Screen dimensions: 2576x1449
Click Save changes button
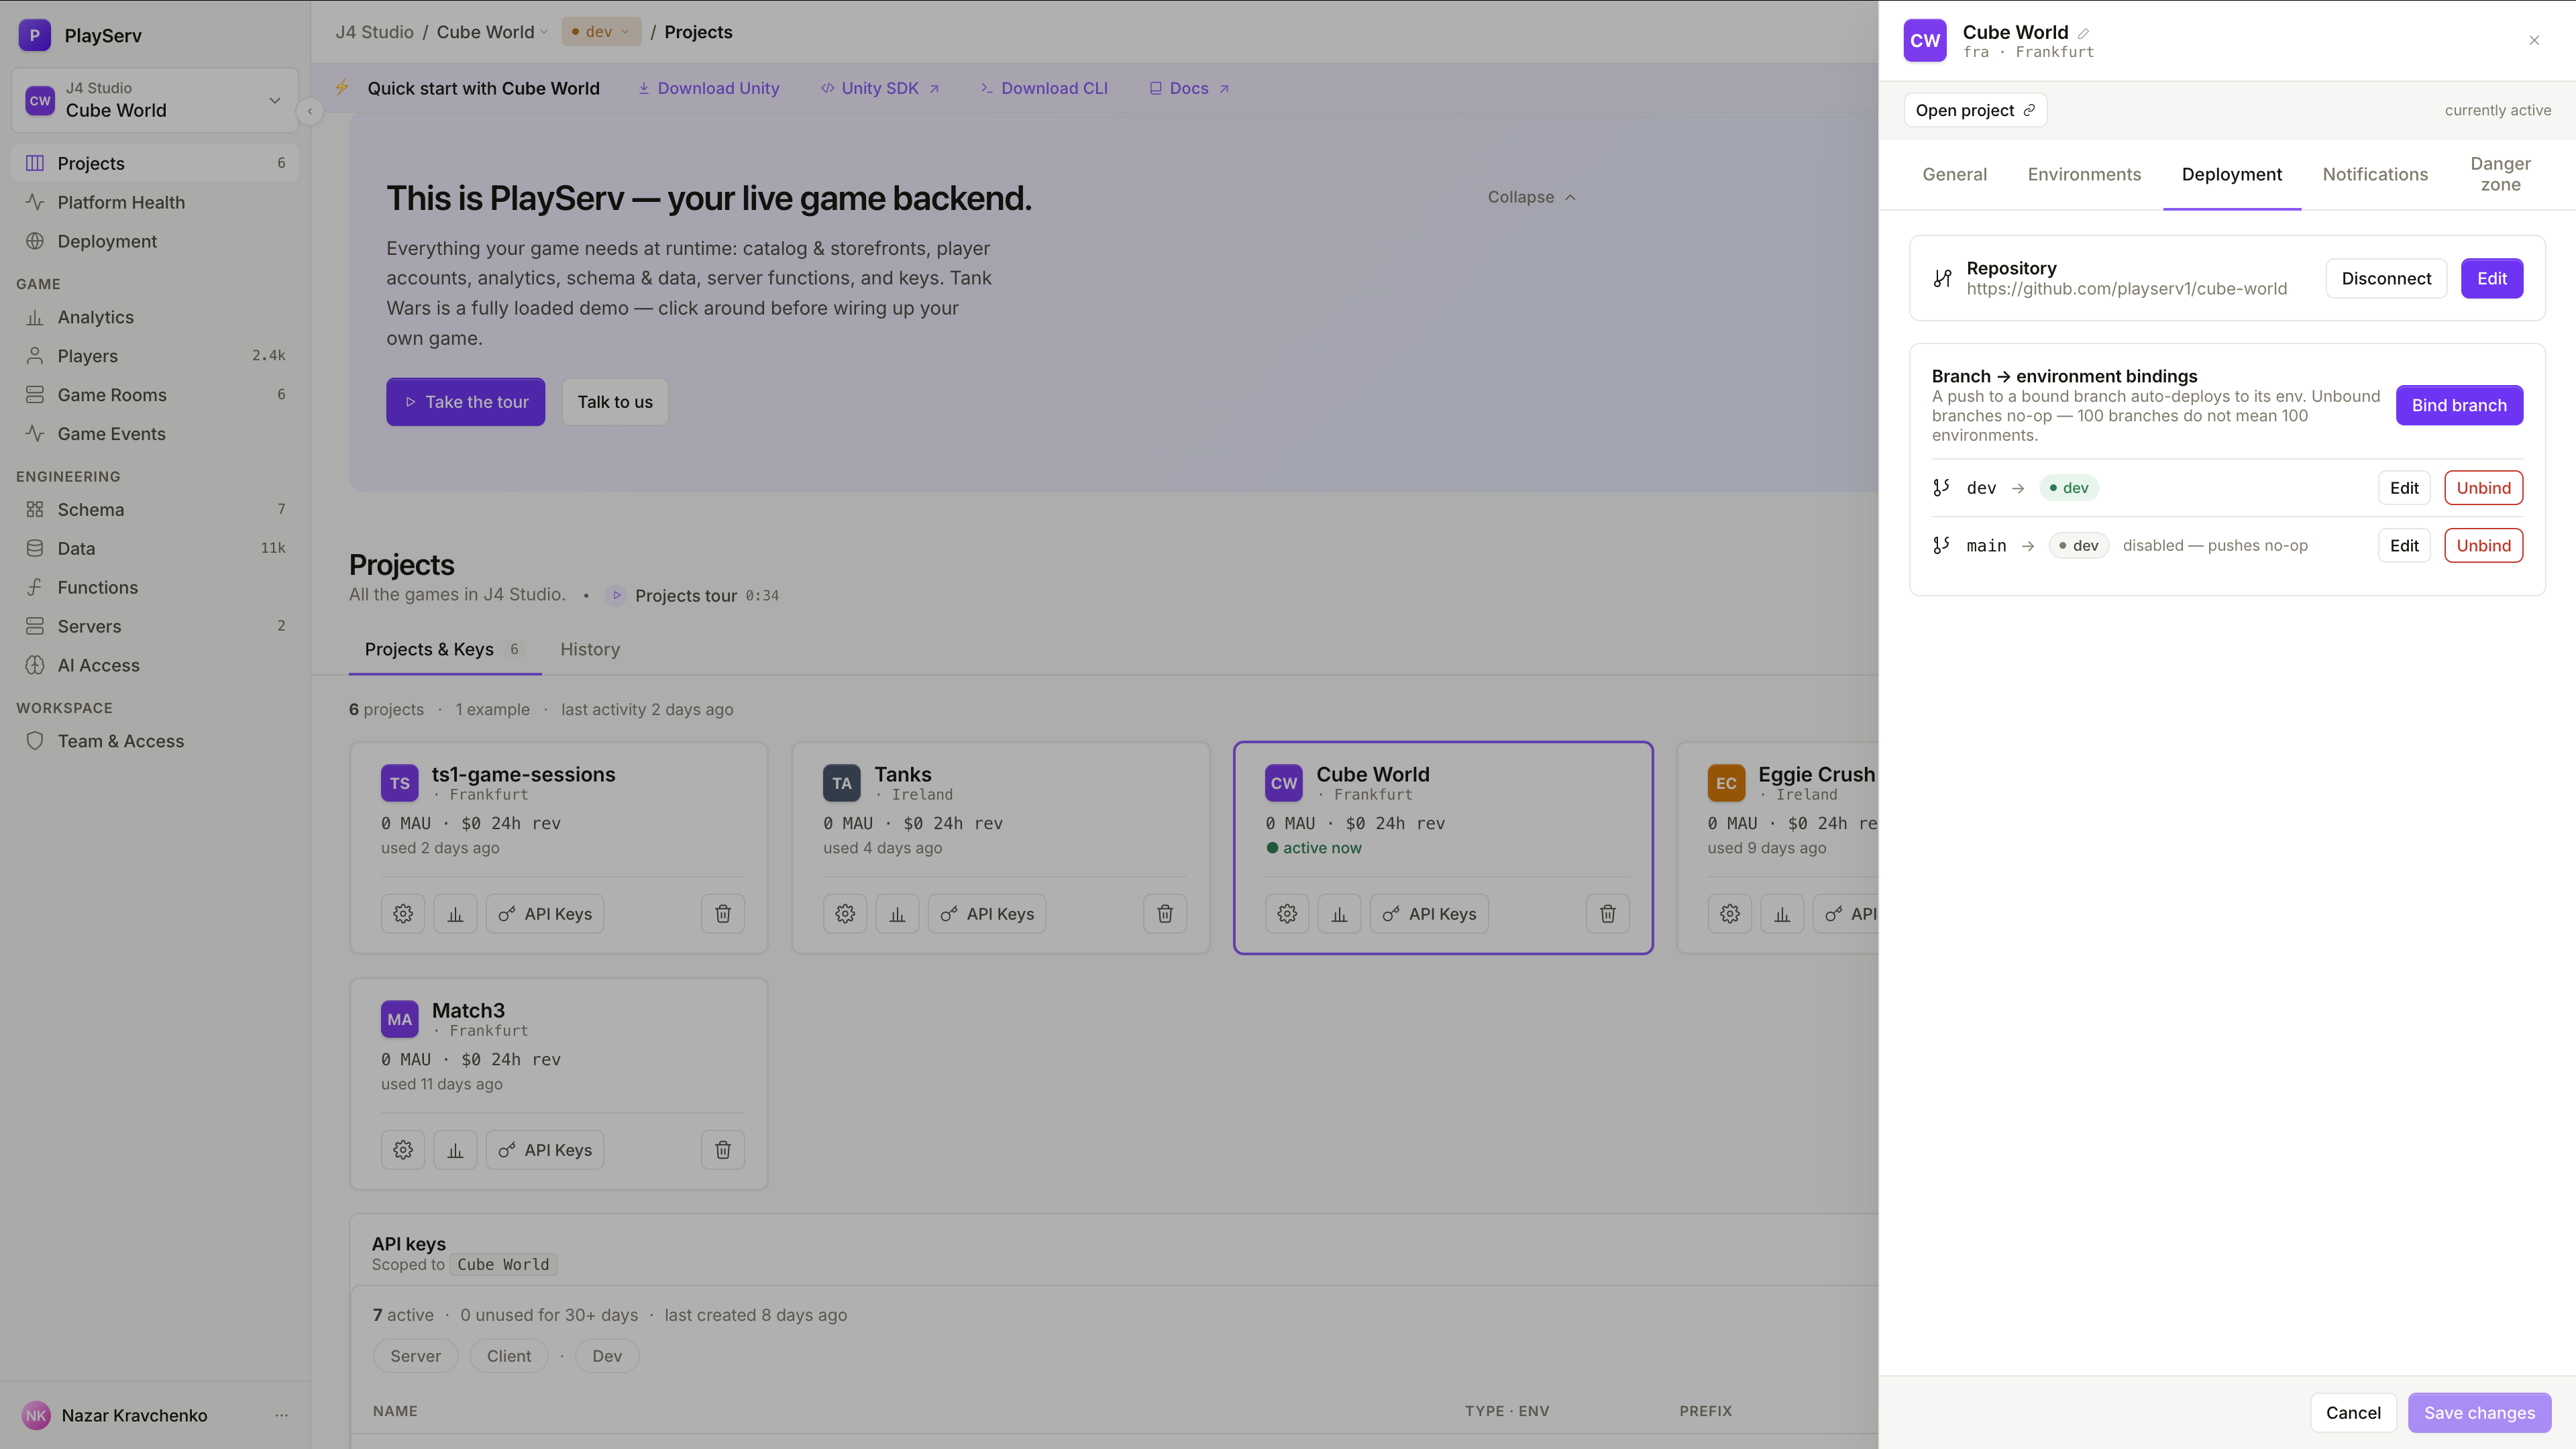2479,1412
